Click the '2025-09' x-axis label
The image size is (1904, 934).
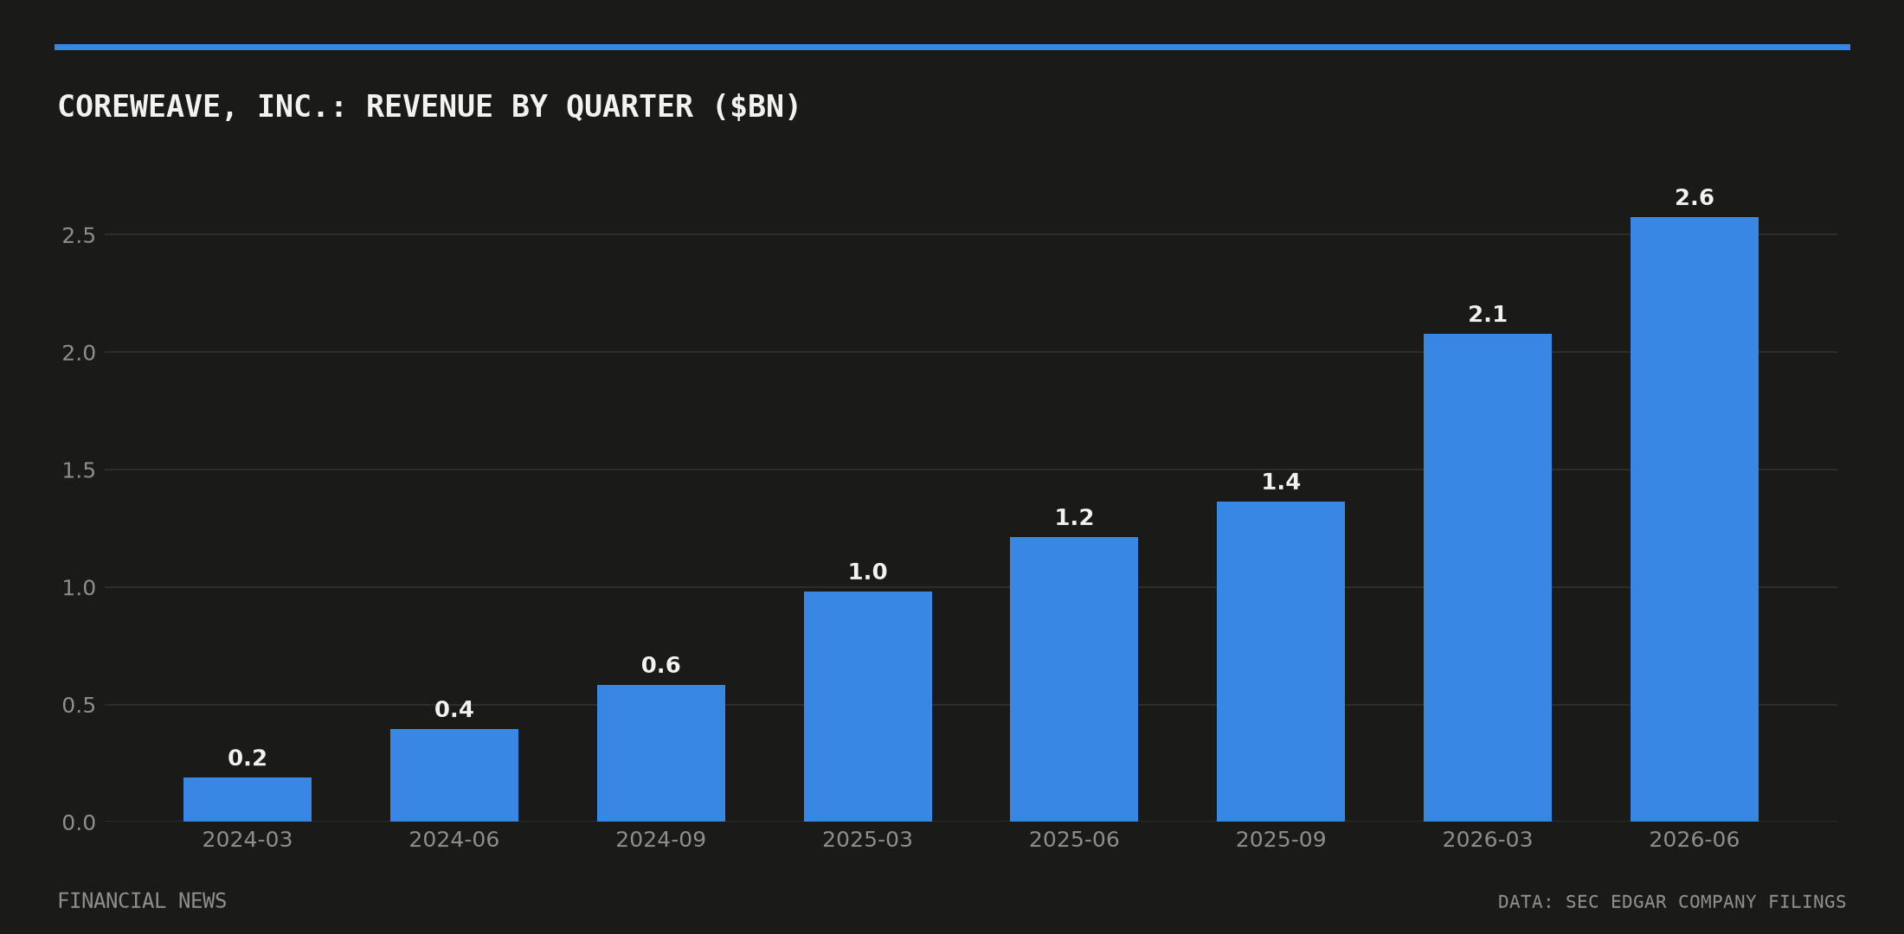pyautogui.click(x=1281, y=840)
